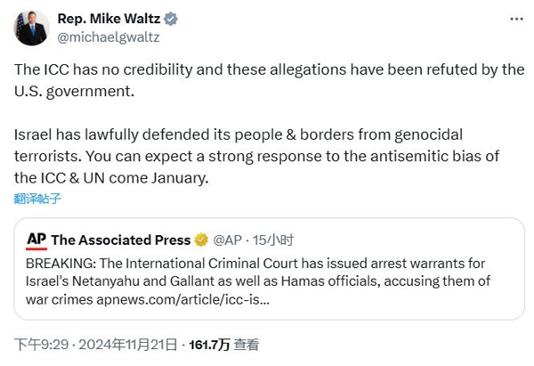
Task: Click the 翻译帖子 translate post link
Action: [37, 199]
